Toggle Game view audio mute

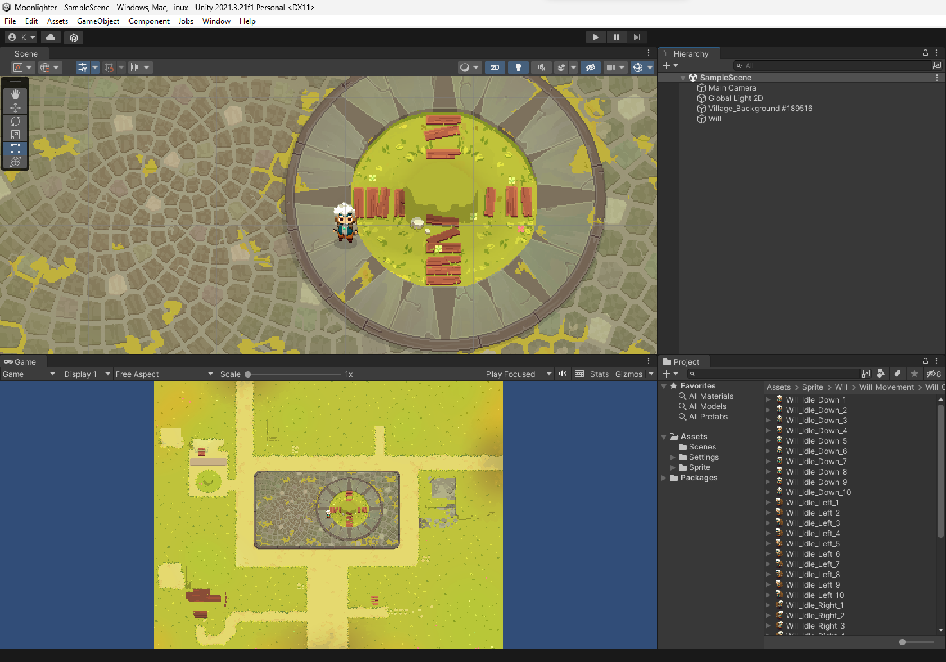click(563, 374)
